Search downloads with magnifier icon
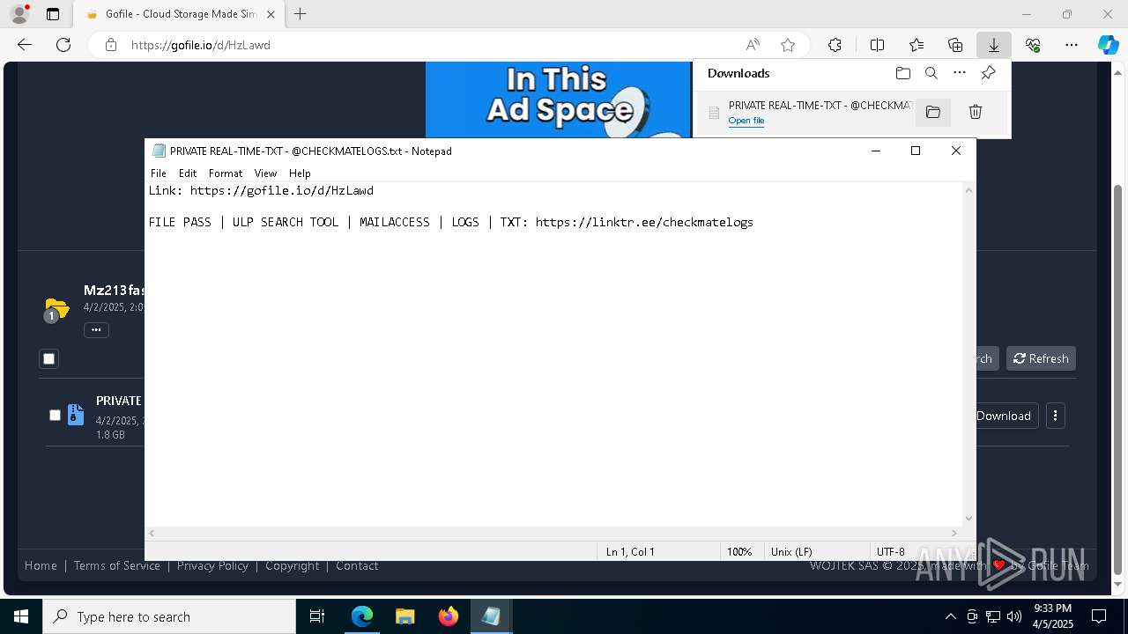 [x=931, y=73]
